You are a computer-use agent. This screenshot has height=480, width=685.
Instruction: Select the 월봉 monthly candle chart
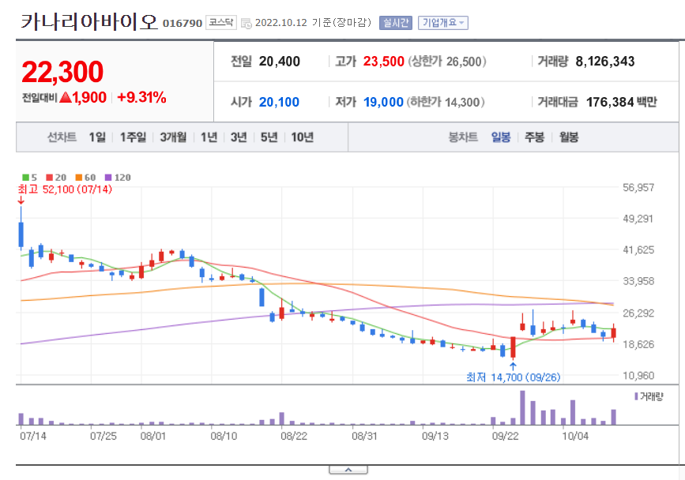pos(569,137)
